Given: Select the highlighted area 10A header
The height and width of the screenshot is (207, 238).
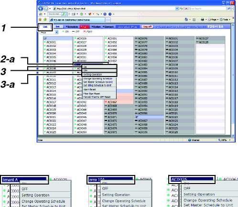Looking at the screenshot, I should 111,180.
